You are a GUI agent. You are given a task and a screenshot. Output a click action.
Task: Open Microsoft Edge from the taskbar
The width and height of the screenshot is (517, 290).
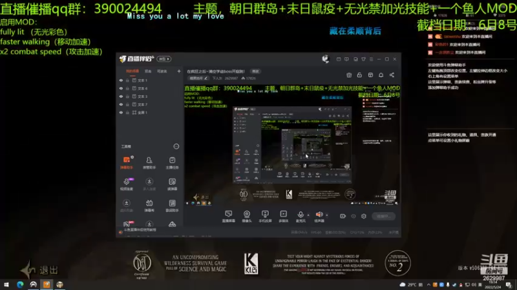(x=20, y=284)
